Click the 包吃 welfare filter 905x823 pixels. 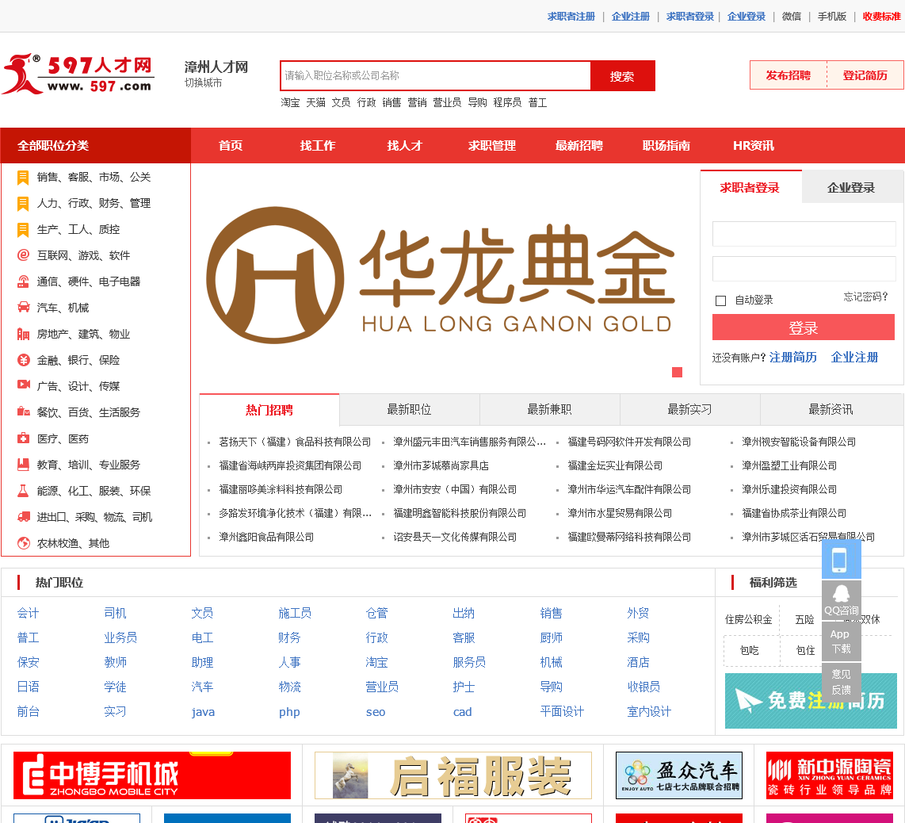pyautogui.click(x=749, y=651)
